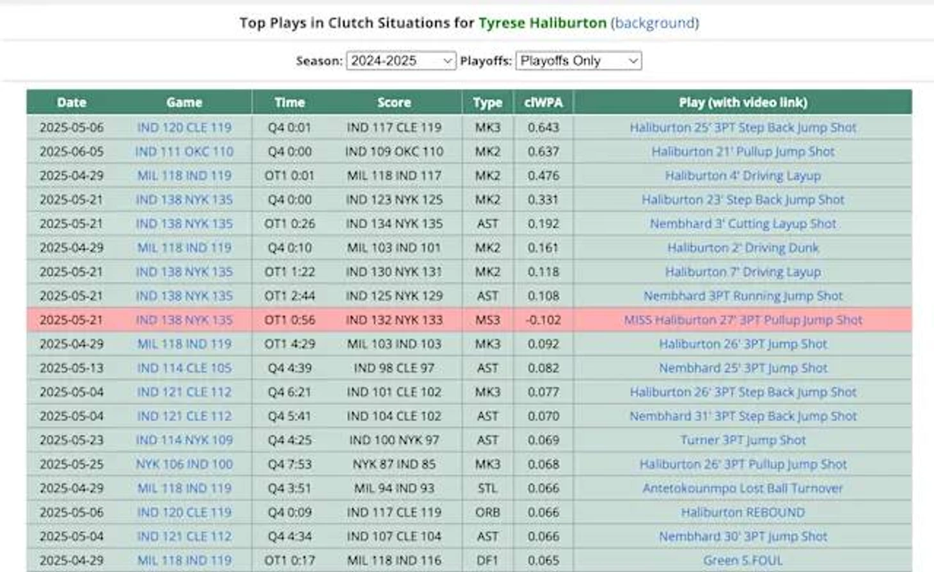This screenshot has width=934, height=572.
Task: Open Haliburton 21' Pullup Jump Shot video
Action: 743,152
